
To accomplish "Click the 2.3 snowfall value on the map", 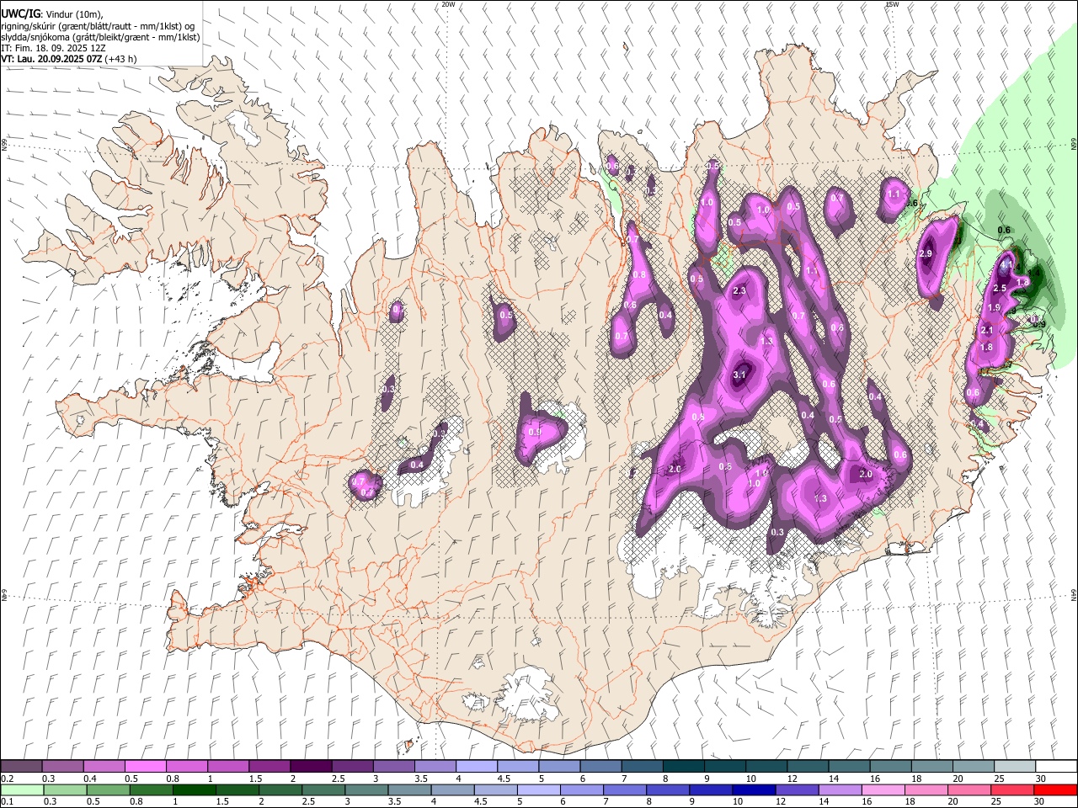I will (x=739, y=291).
